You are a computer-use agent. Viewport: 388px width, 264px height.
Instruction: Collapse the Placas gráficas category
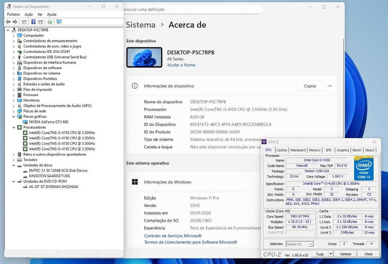pos(14,116)
